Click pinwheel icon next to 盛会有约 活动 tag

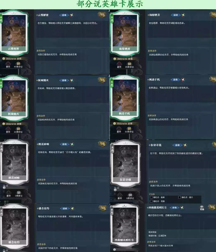click(72, 208)
